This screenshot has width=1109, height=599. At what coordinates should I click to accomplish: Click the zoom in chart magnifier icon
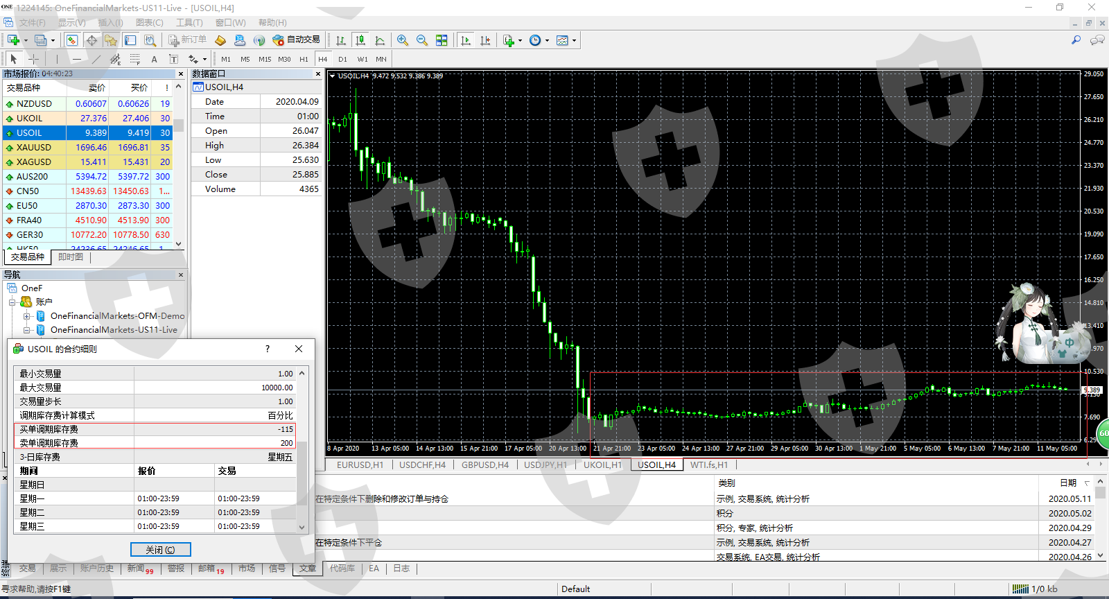click(x=403, y=40)
